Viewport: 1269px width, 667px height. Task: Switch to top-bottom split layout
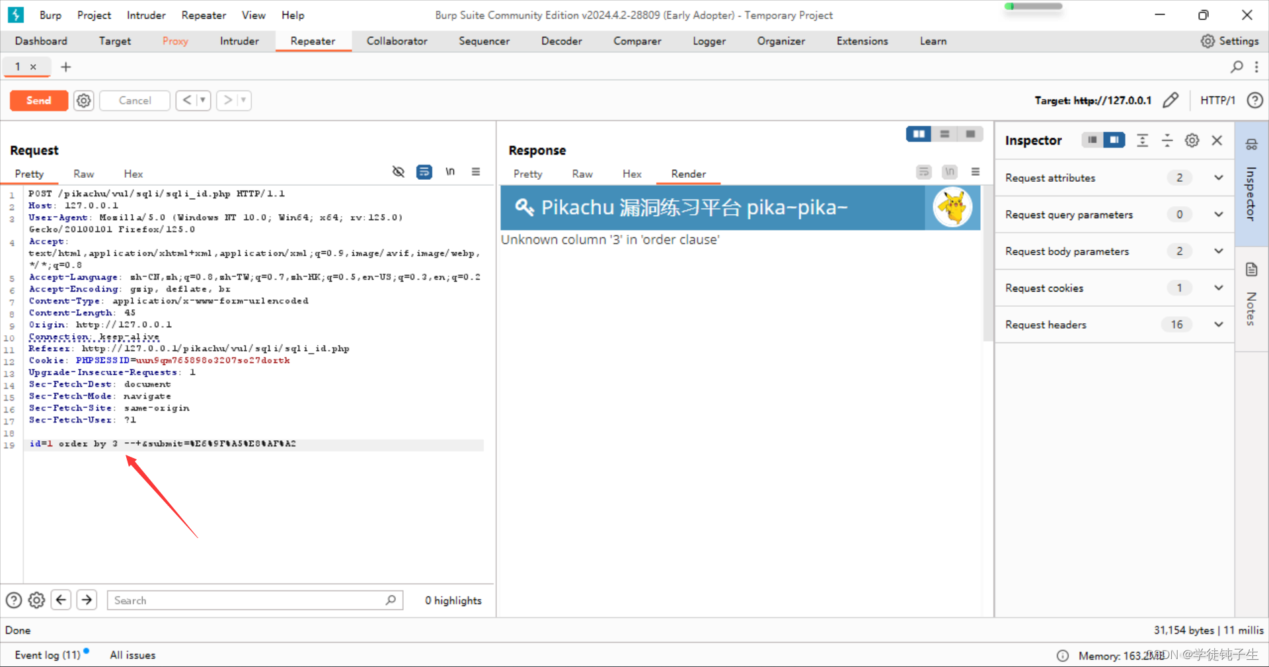944,134
